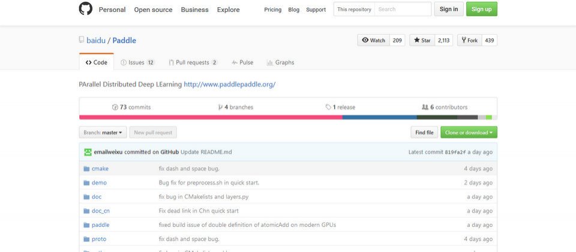
Task: Open the paddlepaddle.org website link
Action: pyautogui.click(x=230, y=85)
